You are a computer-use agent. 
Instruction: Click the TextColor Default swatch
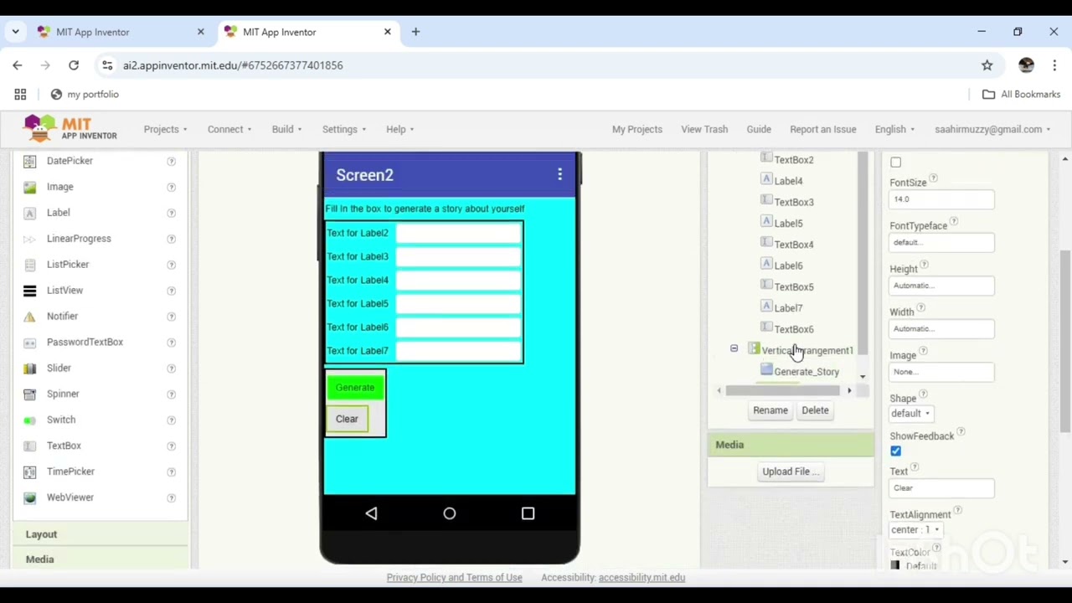(x=894, y=566)
